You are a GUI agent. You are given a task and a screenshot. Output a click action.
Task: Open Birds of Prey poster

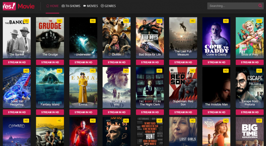(x=250, y=38)
